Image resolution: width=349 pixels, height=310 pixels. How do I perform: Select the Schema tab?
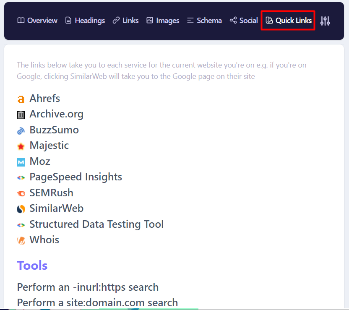pos(204,21)
